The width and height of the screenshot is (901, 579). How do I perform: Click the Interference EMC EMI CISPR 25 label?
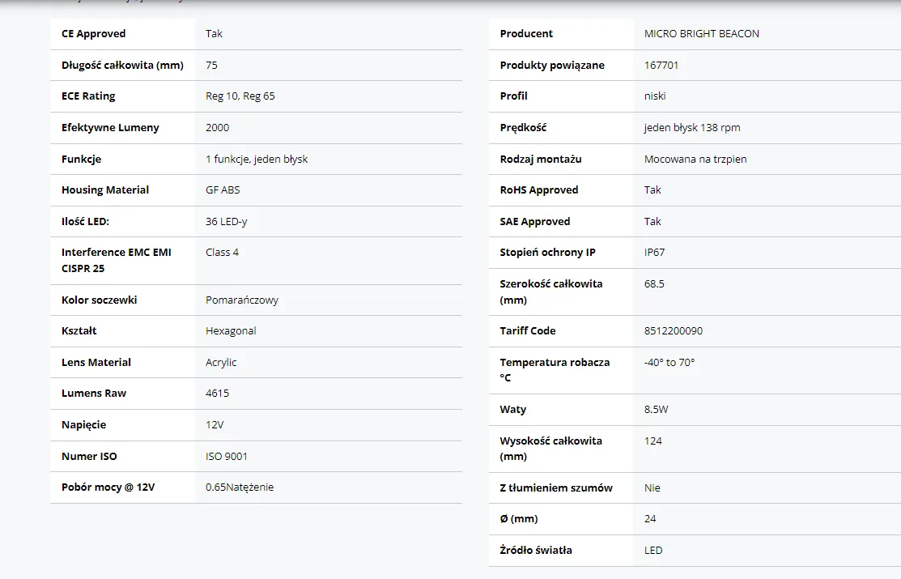point(117,260)
